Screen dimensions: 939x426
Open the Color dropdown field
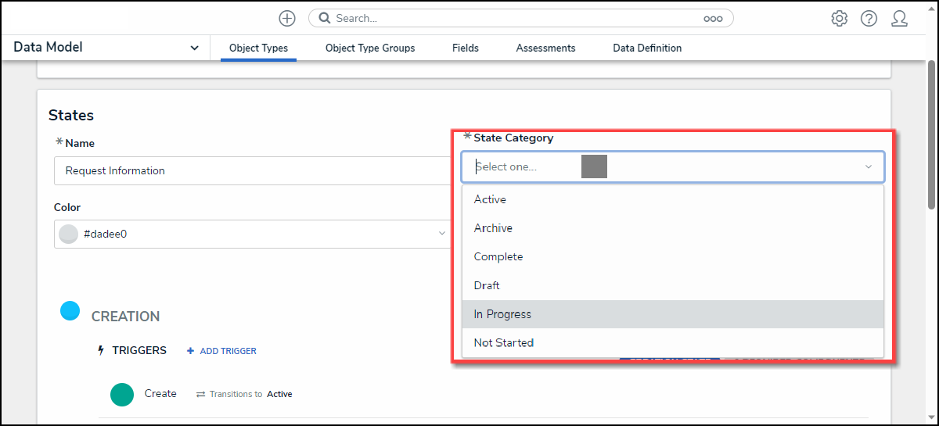point(250,234)
